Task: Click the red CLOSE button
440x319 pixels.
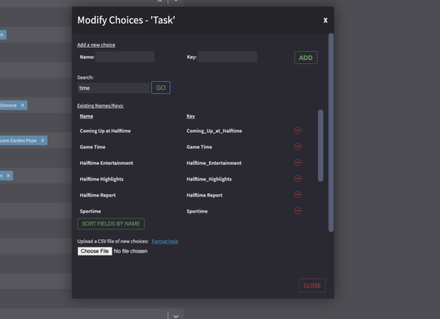Action: [x=312, y=286]
